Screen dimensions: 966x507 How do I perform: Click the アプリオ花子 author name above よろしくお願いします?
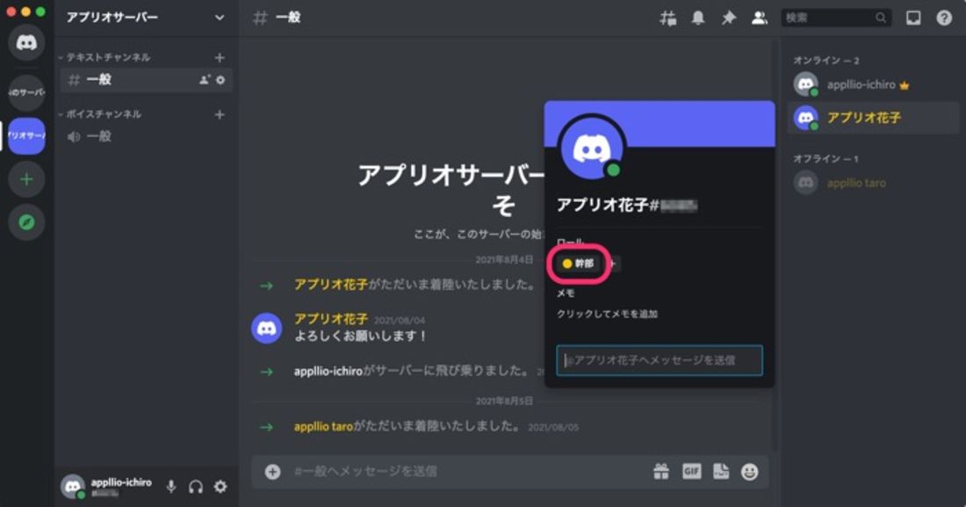[x=331, y=319]
